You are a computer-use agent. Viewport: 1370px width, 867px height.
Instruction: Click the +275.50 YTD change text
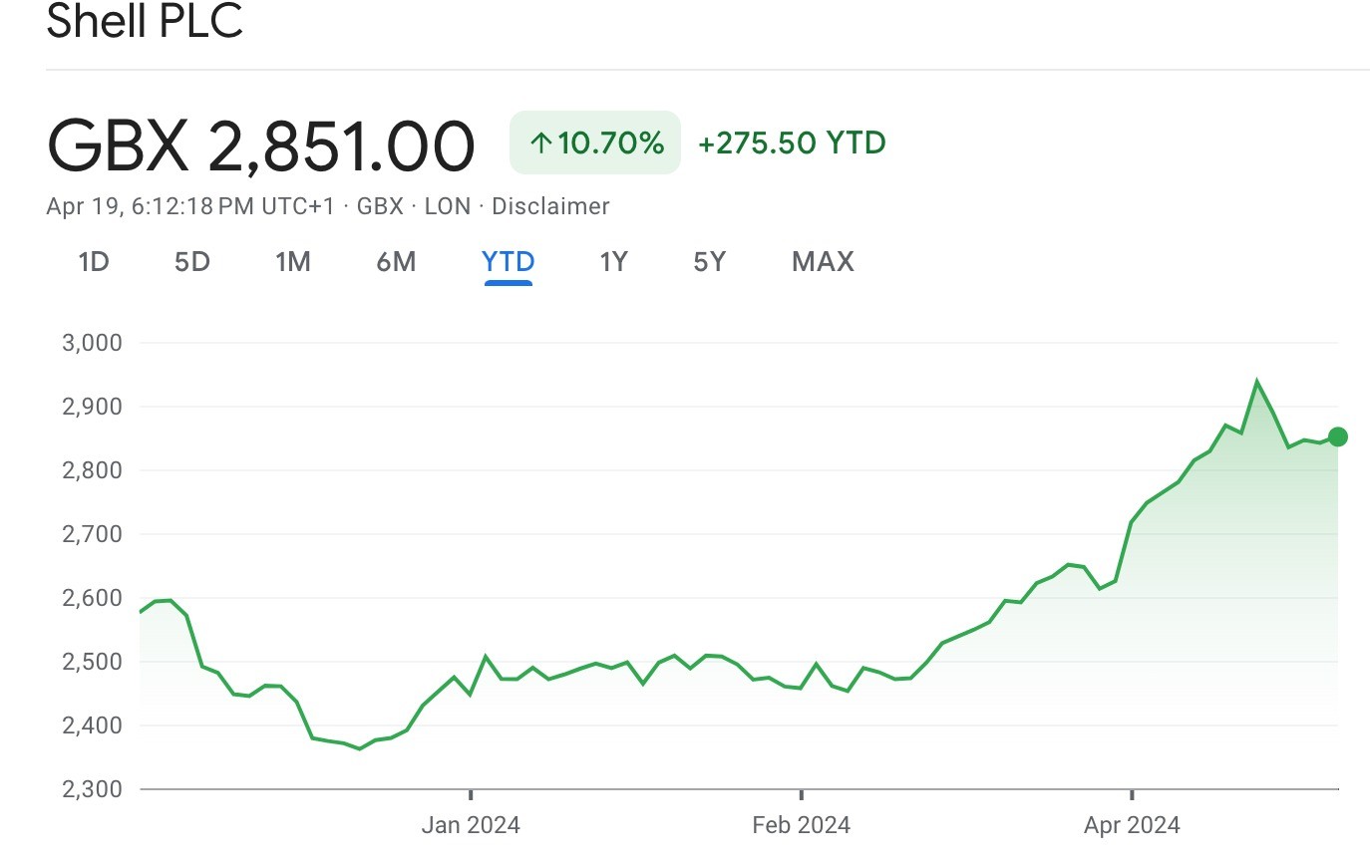[x=792, y=144]
